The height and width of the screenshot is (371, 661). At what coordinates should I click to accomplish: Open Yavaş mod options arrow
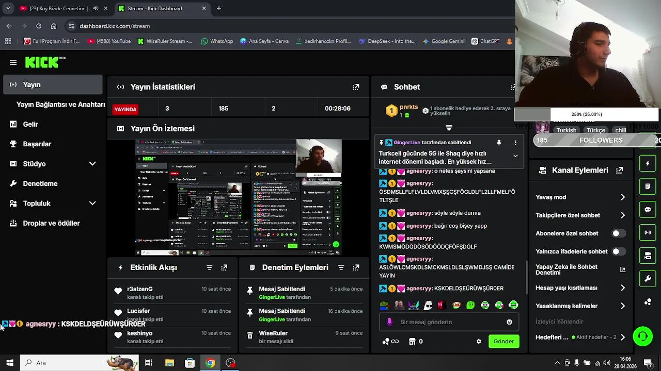click(x=622, y=197)
